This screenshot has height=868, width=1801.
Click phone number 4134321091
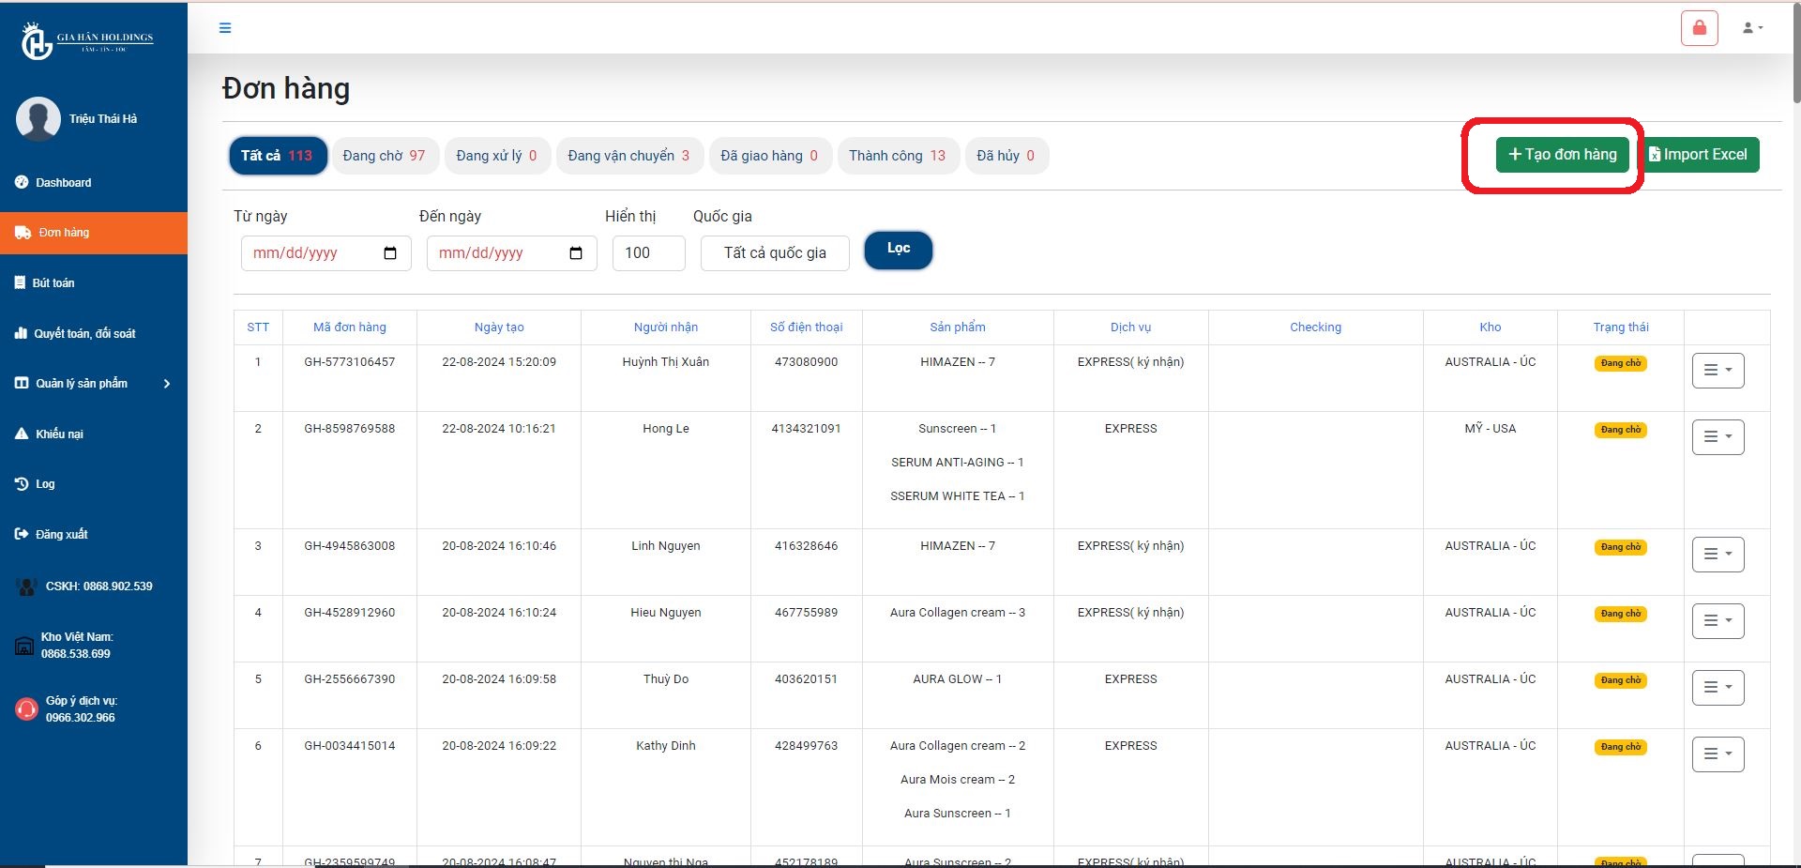click(x=807, y=429)
